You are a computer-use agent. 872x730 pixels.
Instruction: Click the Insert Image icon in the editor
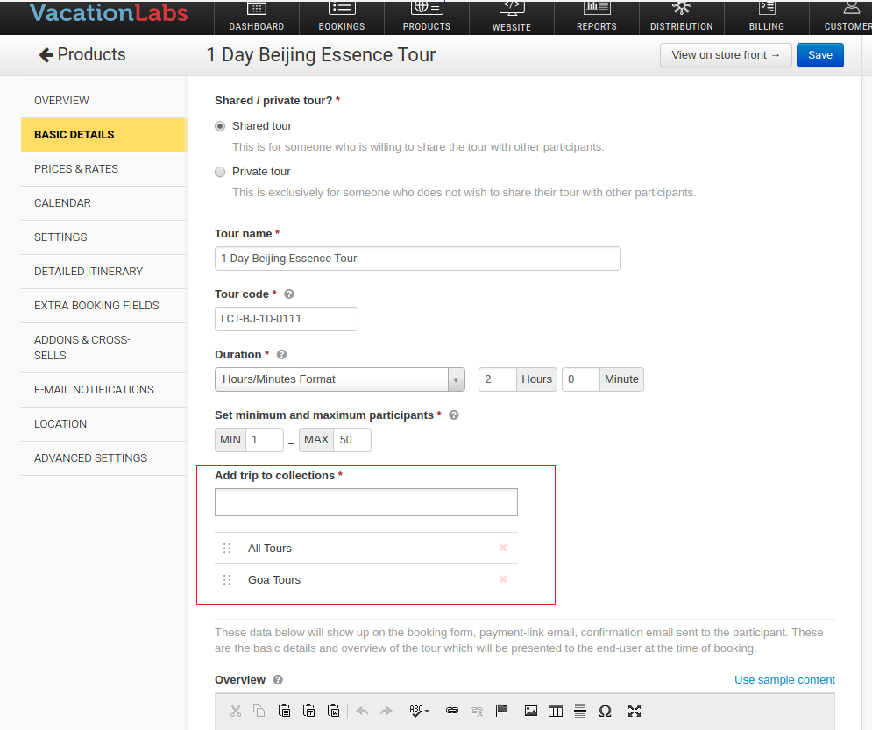530,711
